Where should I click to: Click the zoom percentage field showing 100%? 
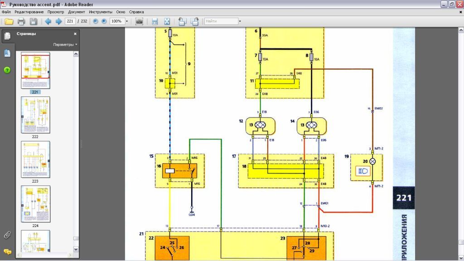[117, 21]
